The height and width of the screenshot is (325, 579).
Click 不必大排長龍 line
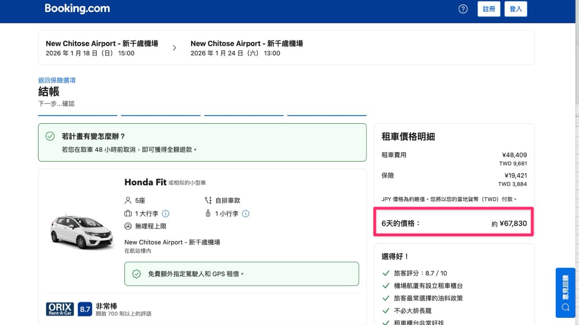(x=413, y=311)
